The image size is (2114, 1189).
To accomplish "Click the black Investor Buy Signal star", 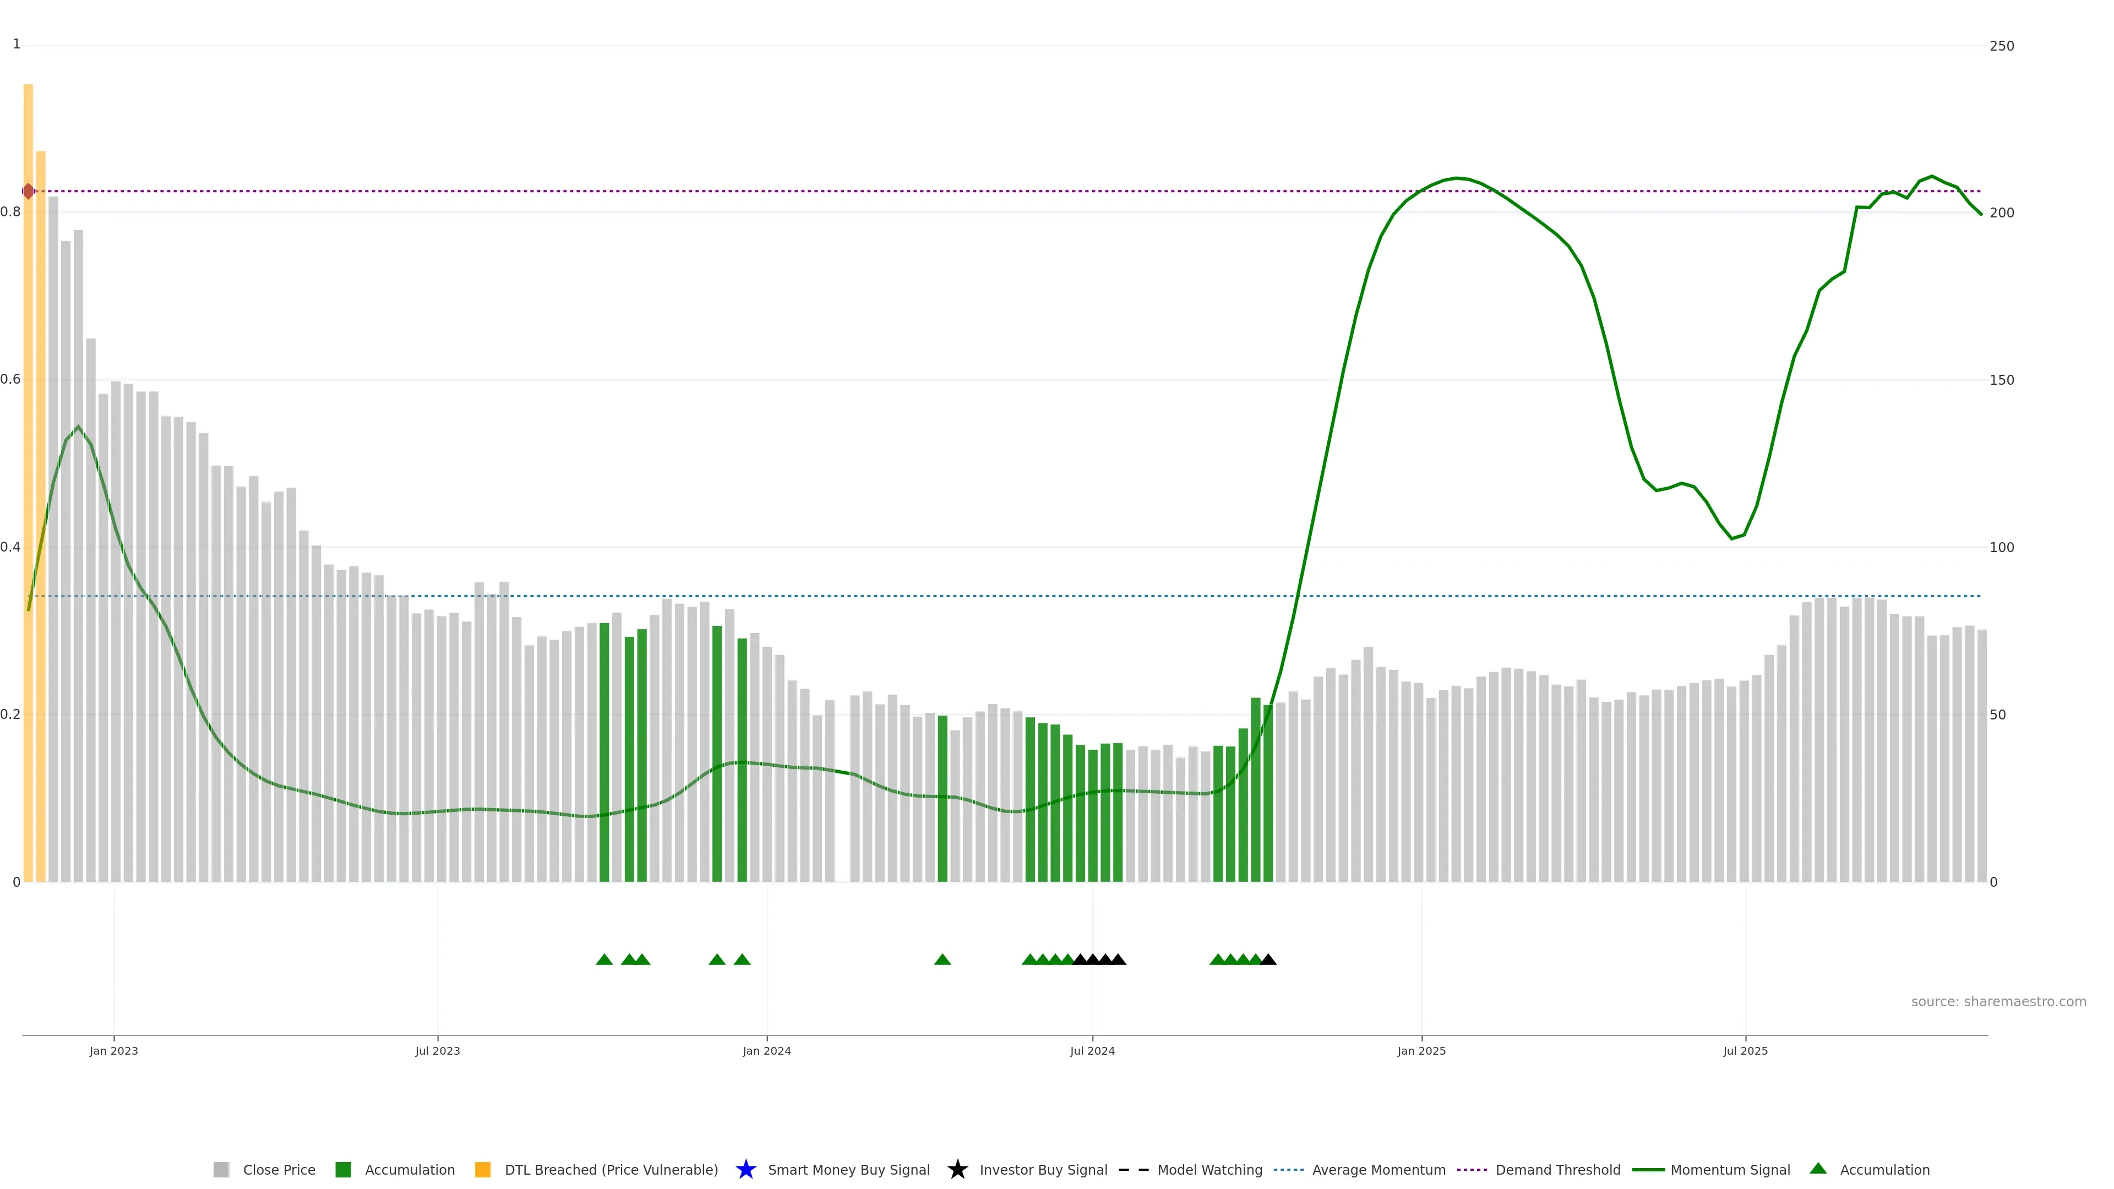I will [x=957, y=1169].
